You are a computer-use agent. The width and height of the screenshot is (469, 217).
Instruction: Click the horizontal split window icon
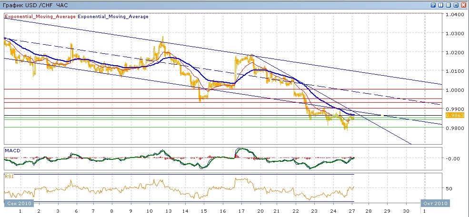pyautogui.click(x=448, y=5)
